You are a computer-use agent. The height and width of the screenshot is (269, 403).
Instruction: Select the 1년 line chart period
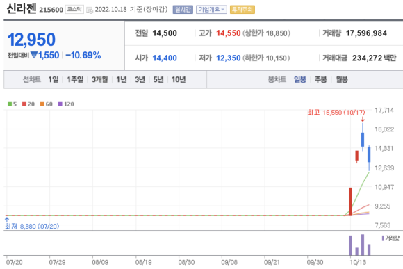coord(122,79)
